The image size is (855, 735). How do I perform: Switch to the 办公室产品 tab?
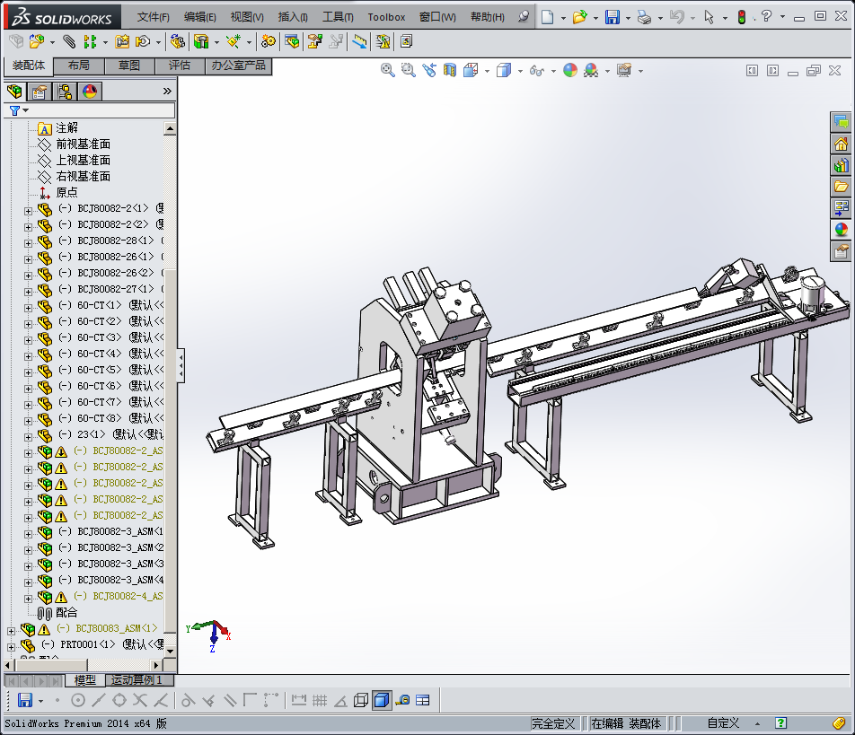coord(238,66)
